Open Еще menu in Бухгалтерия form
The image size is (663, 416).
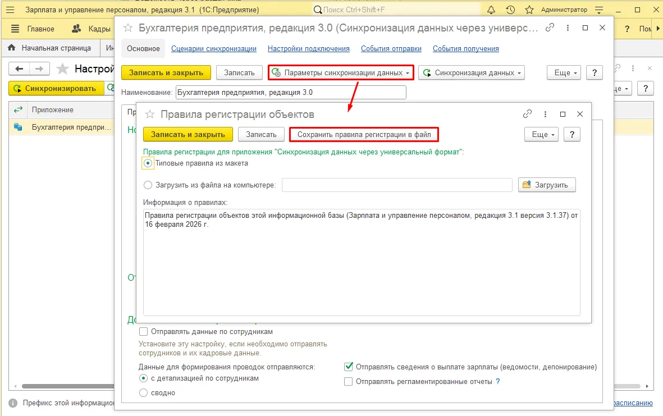point(565,73)
